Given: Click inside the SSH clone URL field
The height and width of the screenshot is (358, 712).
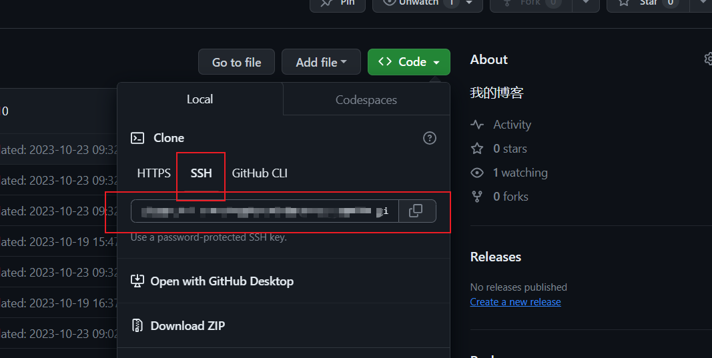Looking at the screenshot, I should tap(264, 211).
